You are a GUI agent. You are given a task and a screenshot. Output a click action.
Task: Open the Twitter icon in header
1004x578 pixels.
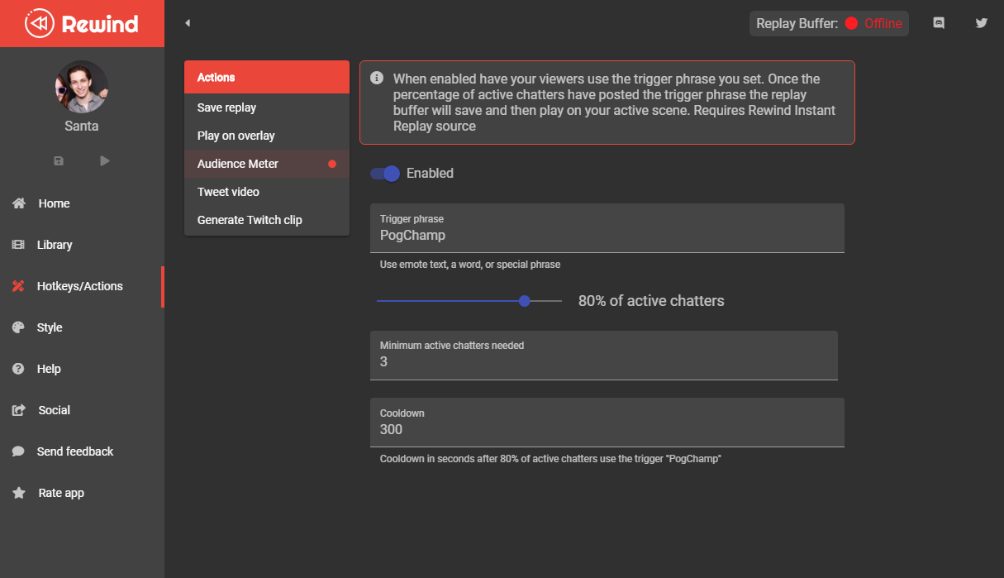coord(982,23)
